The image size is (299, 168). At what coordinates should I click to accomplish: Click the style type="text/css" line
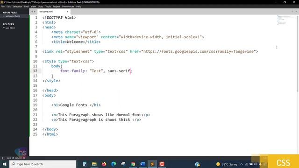(x=68, y=61)
